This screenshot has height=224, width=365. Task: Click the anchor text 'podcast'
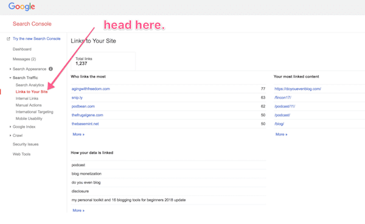tap(78, 165)
